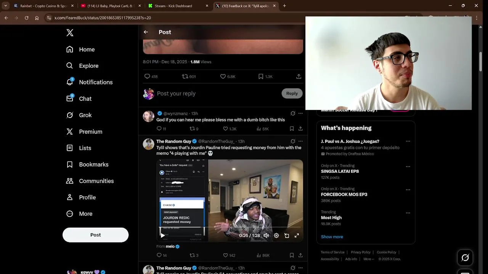Share the @wynzmanz reply
488x274 pixels.
click(x=300, y=129)
